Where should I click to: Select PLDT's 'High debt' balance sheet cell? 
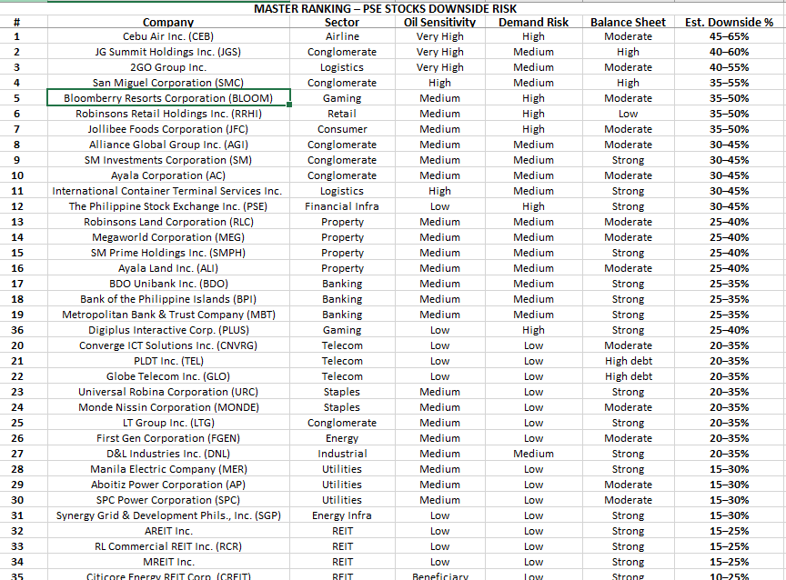click(x=628, y=361)
